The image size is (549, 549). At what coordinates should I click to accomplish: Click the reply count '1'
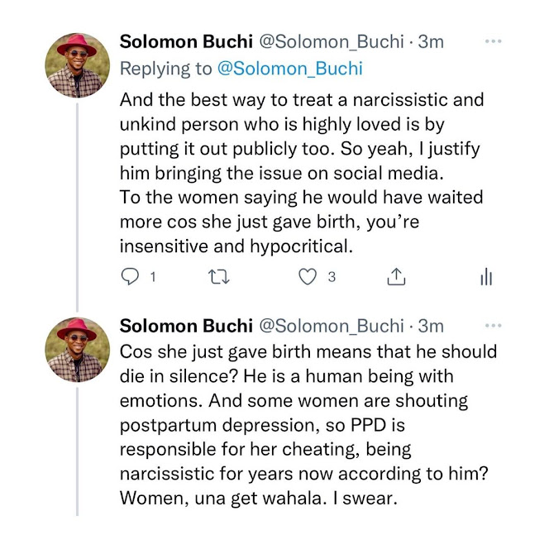pyautogui.click(x=153, y=278)
